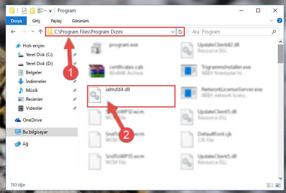Open the Dosya menu tab
The image size is (286, 193).
click(x=16, y=21)
